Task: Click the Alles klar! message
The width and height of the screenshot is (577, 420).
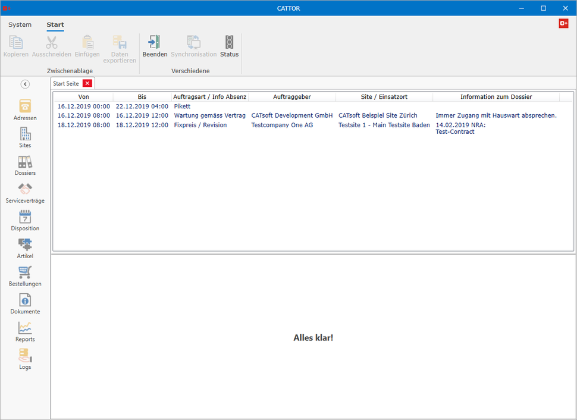Action: pyautogui.click(x=313, y=338)
